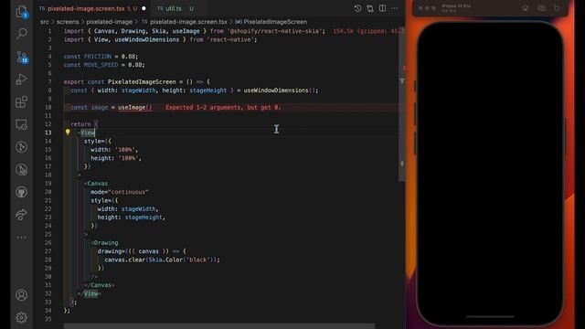
Task: Open More Actions ellipsis in editor toolbar
Action: click(x=395, y=8)
